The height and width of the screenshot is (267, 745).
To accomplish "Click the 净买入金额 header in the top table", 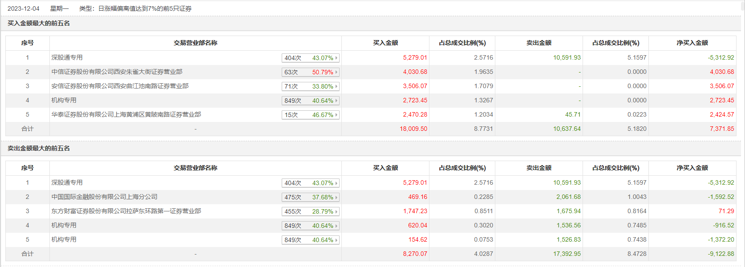I will [x=692, y=43].
